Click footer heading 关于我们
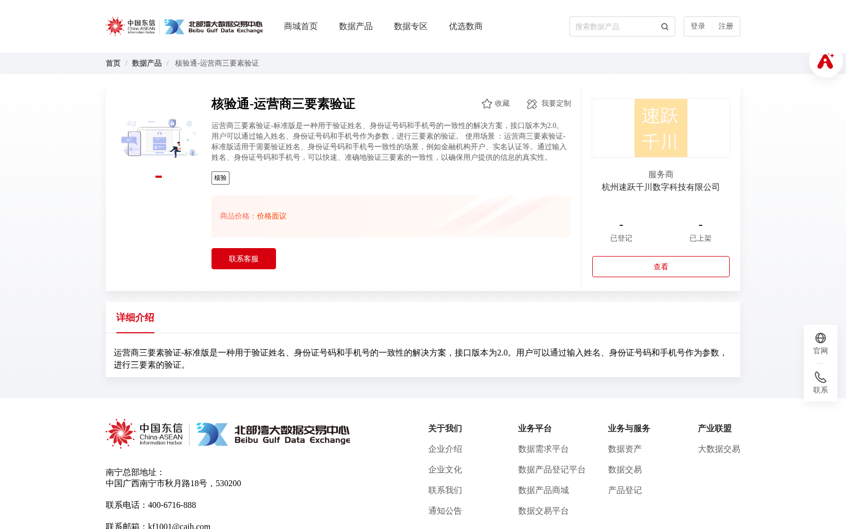The image size is (846, 529). point(445,428)
